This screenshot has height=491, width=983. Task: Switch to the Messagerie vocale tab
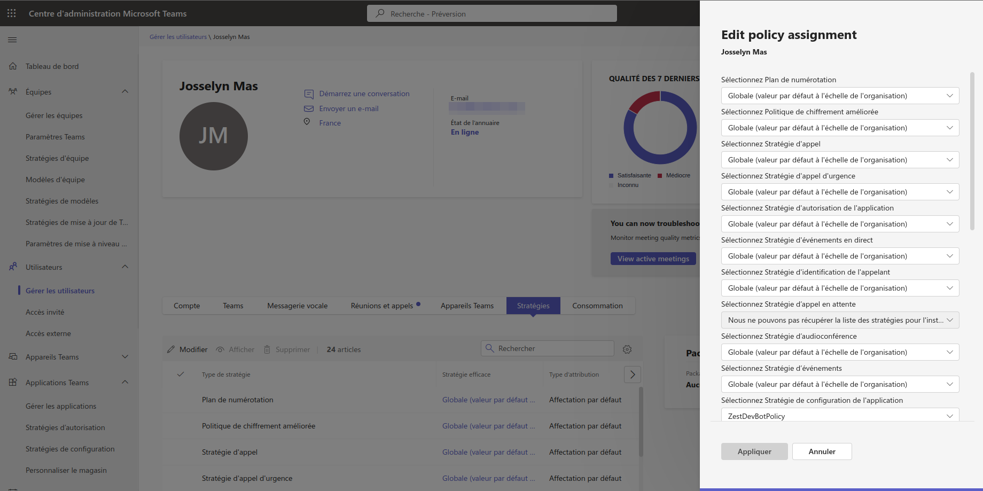297,306
